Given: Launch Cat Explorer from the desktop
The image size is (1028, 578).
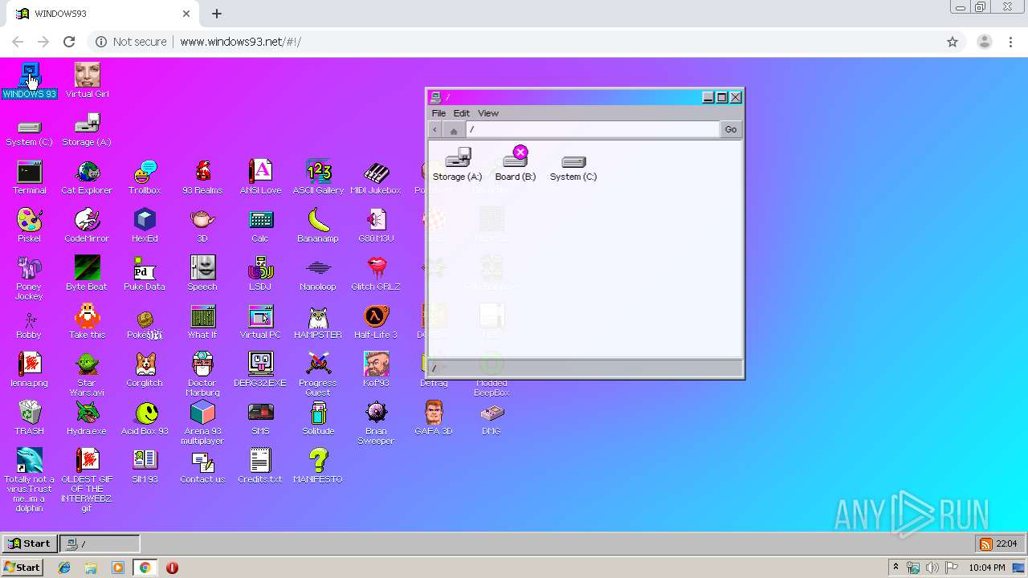Looking at the screenshot, I should click(x=87, y=177).
